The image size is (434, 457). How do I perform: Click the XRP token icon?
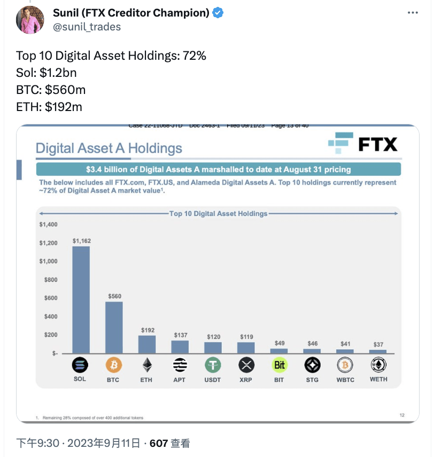(x=245, y=366)
